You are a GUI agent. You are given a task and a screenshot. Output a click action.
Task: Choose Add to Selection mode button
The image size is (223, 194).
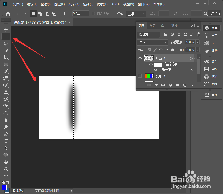(x=40, y=14)
